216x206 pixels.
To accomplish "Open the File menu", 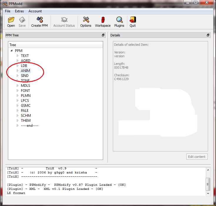I will [8, 11].
